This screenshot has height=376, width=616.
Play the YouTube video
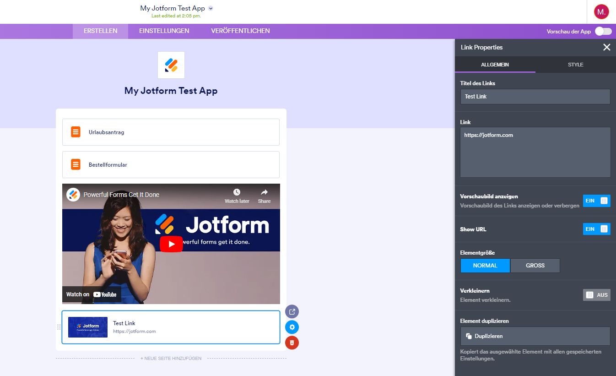171,244
